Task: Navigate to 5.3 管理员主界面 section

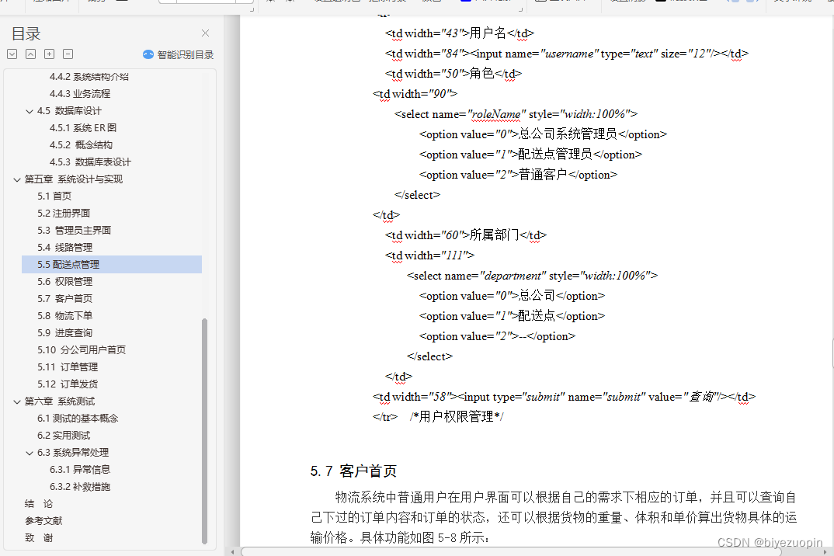Action: pyautogui.click(x=74, y=231)
